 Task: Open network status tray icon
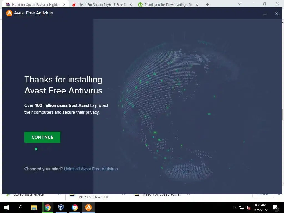click(x=242, y=207)
